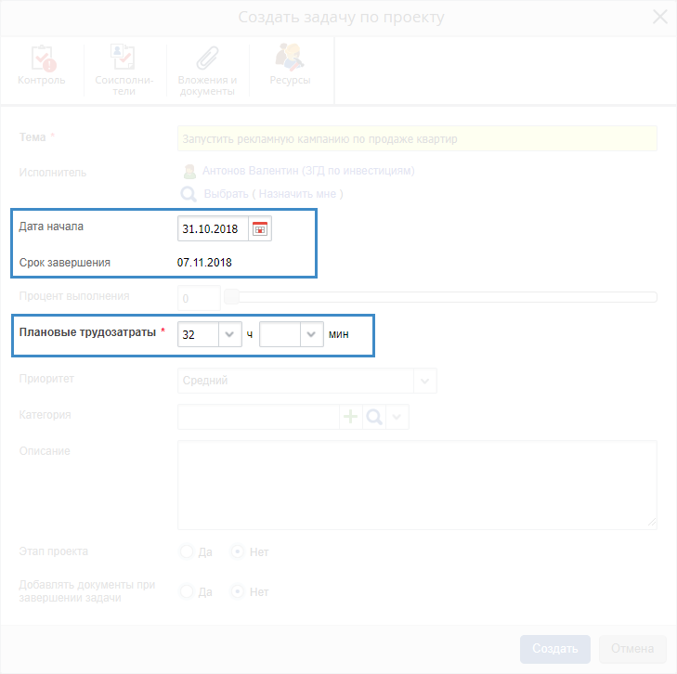
Task: Select Нет for Этап проекта
Action: click(x=238, y=551)
